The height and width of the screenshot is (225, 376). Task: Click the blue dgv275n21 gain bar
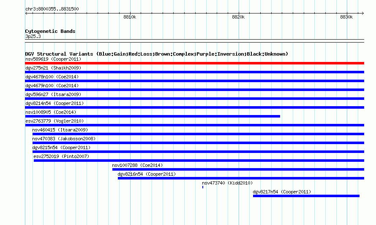(x=194, y=72)
